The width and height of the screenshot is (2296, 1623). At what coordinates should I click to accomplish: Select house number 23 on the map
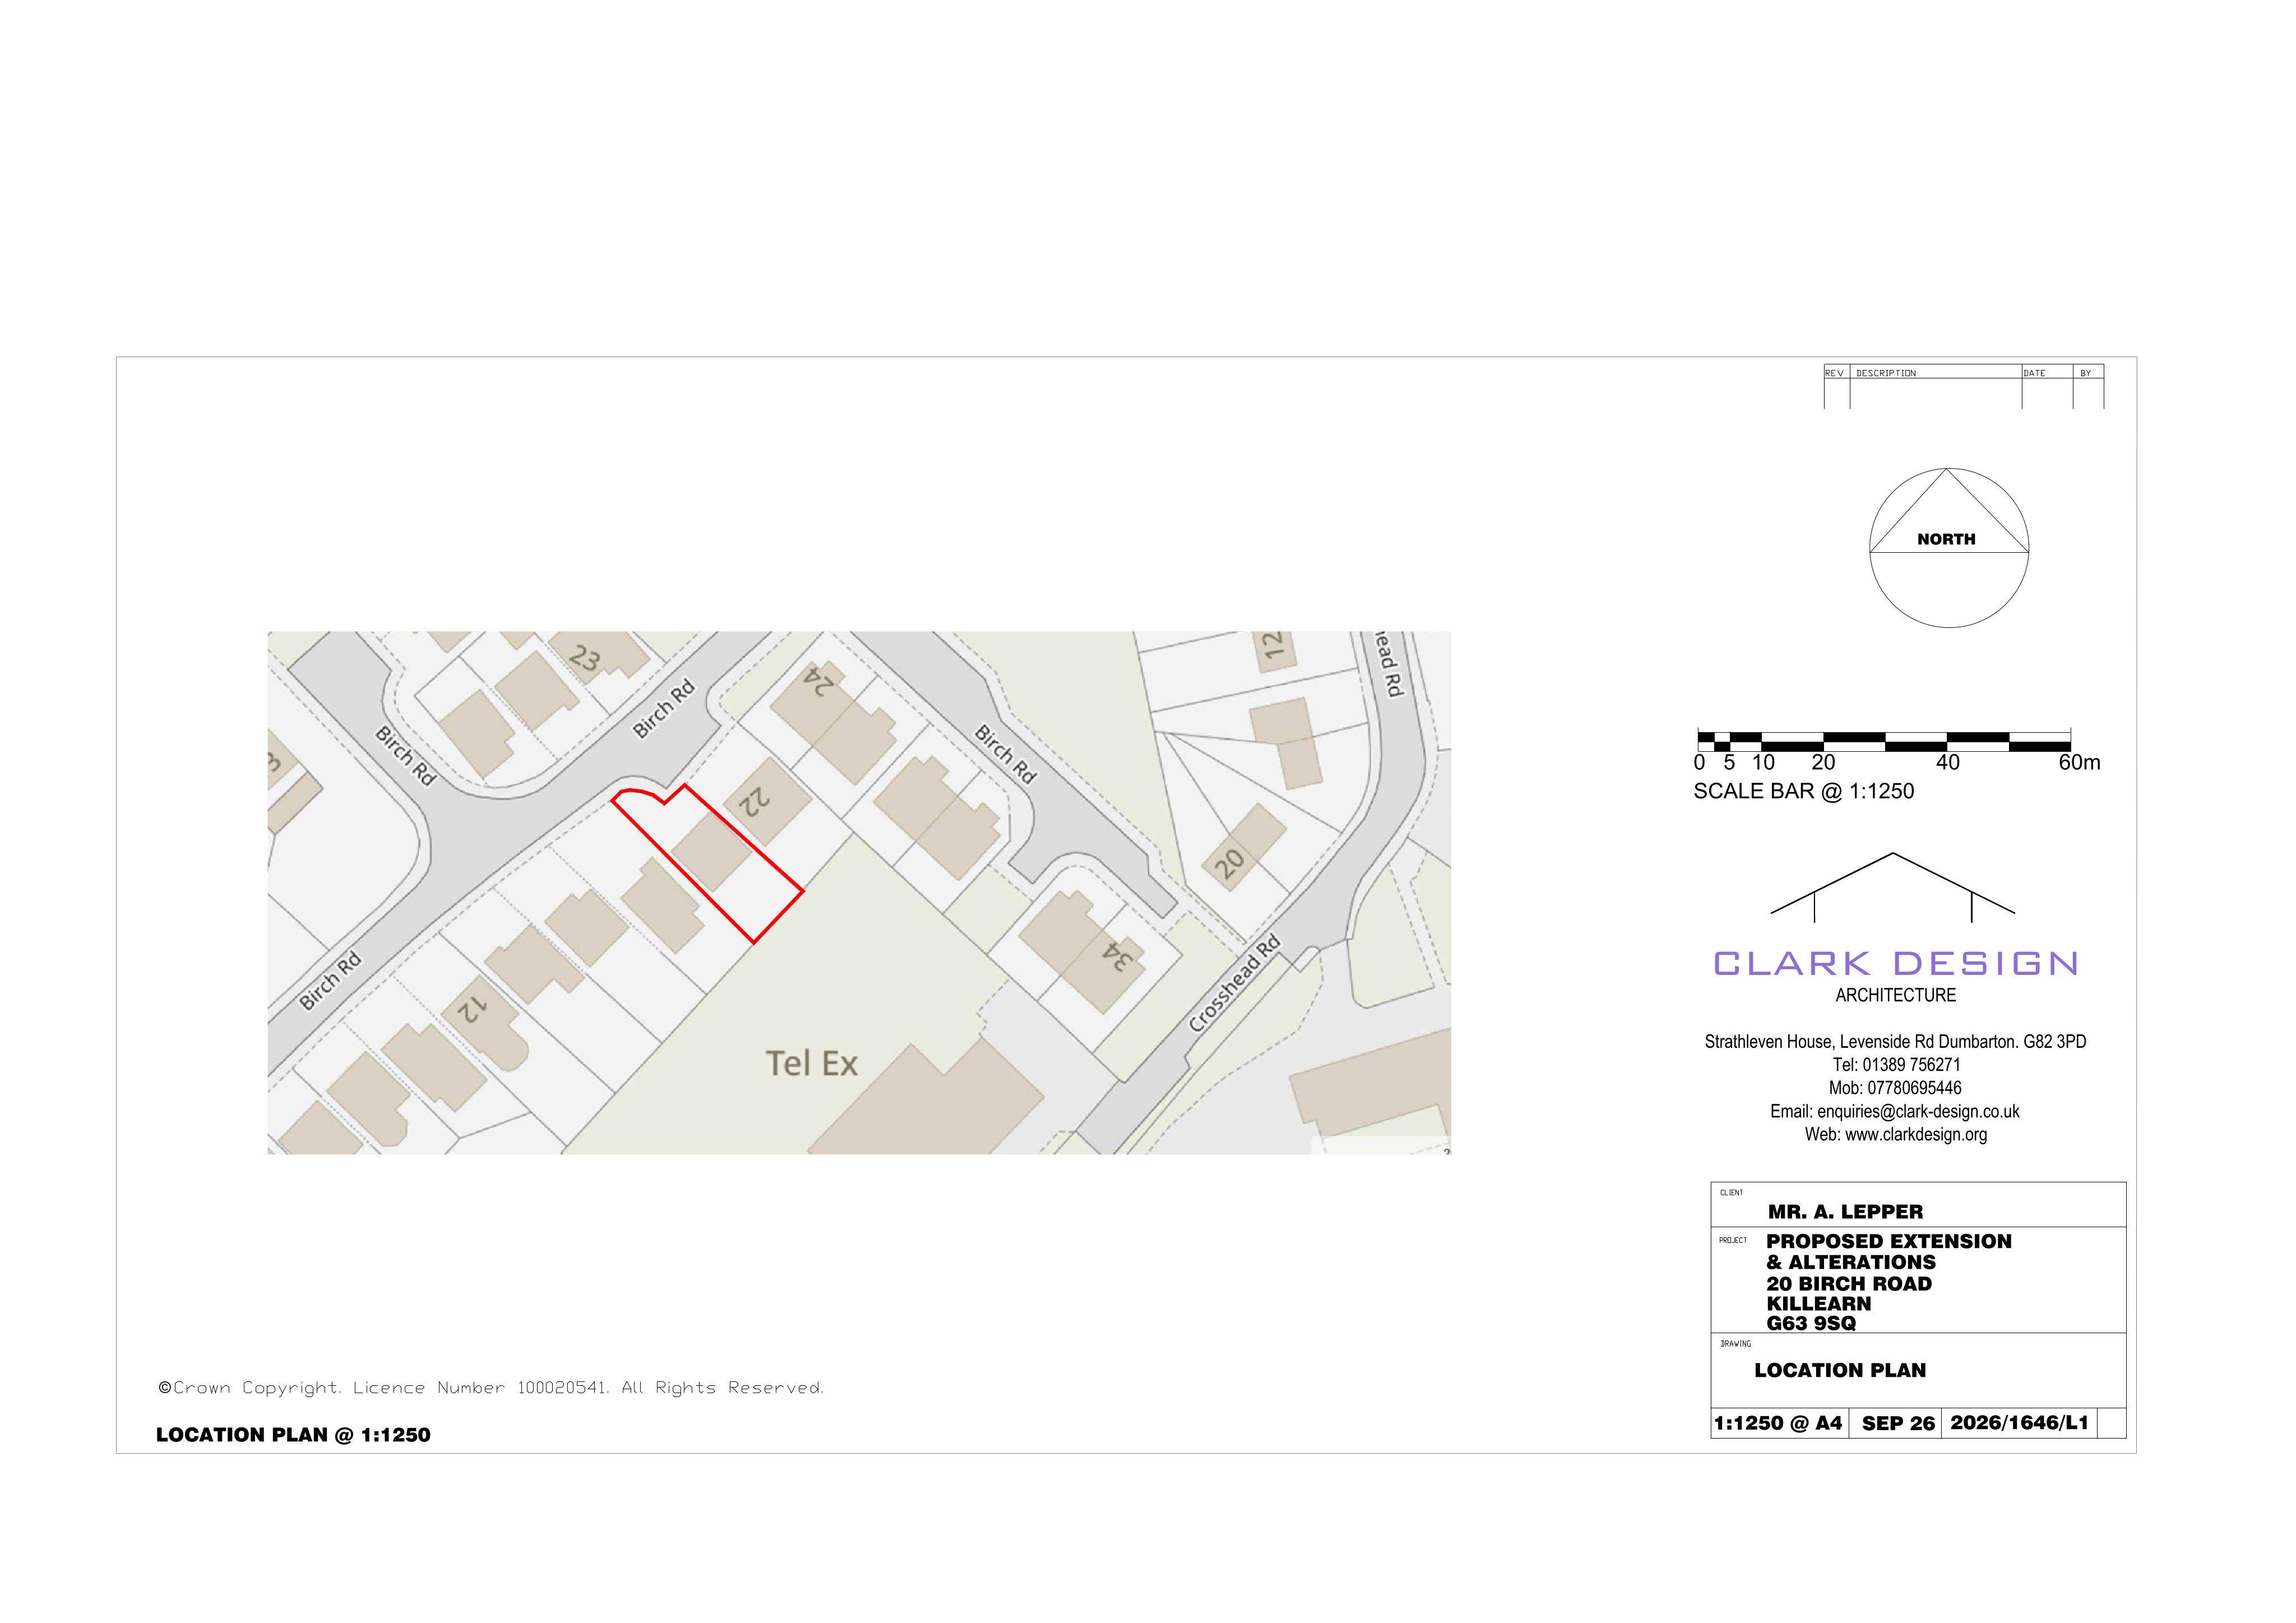[584, 658]
